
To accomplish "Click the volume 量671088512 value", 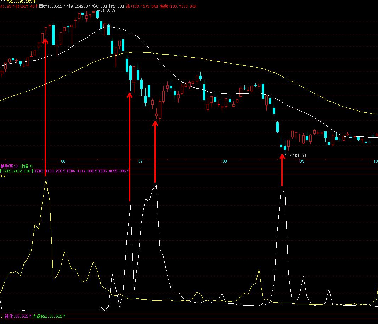I will pyautogui.click(x=50, y=6).
